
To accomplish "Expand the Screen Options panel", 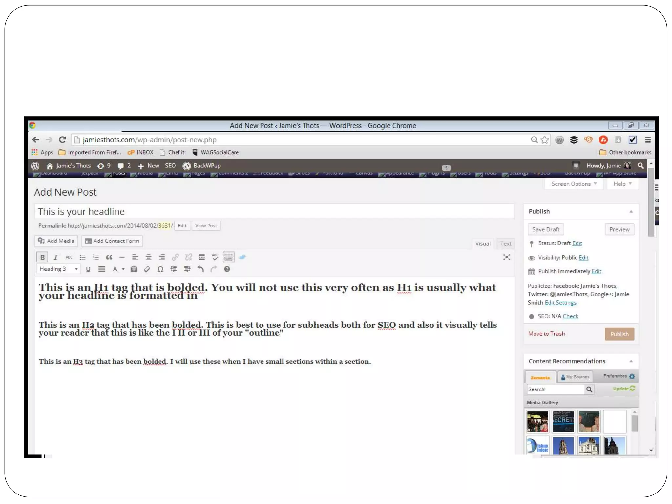I will click(574, 184).
